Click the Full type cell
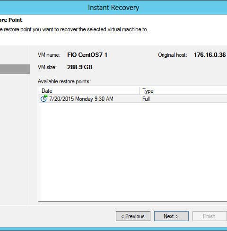This screenshot has width=227, height=231. tap(146, 99)
